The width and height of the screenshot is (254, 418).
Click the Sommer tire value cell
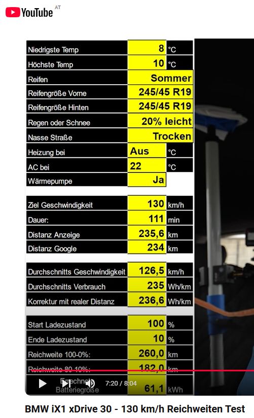tap(160, 78)
